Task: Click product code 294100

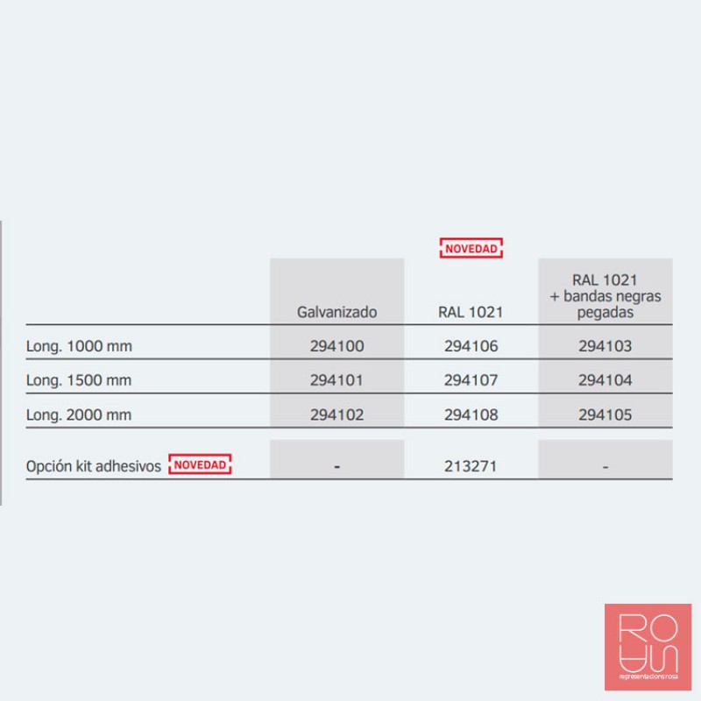Action: tap(336, 346)
